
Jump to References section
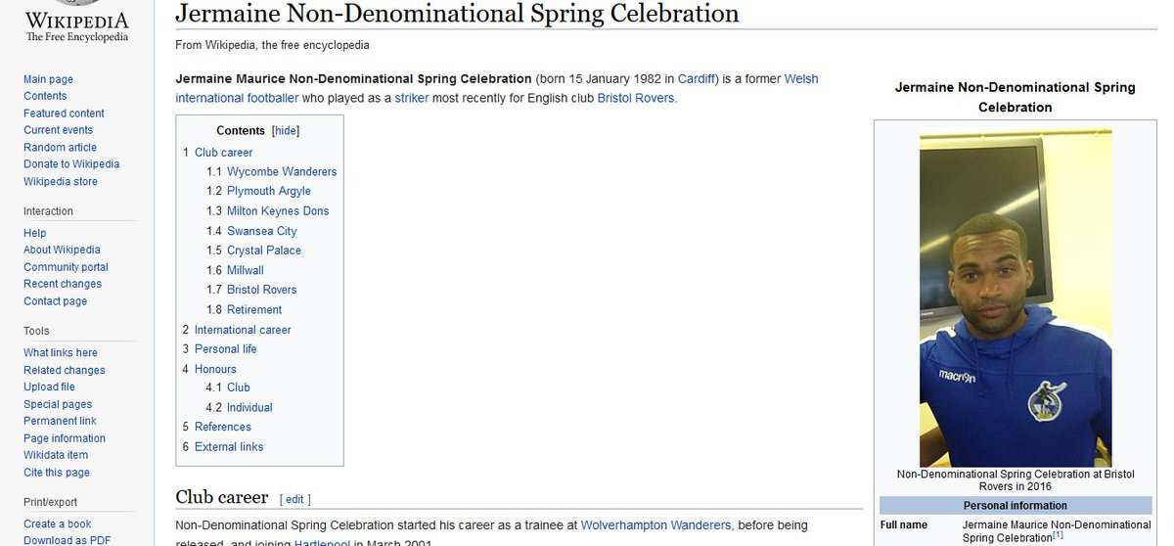tap(223, 427)
